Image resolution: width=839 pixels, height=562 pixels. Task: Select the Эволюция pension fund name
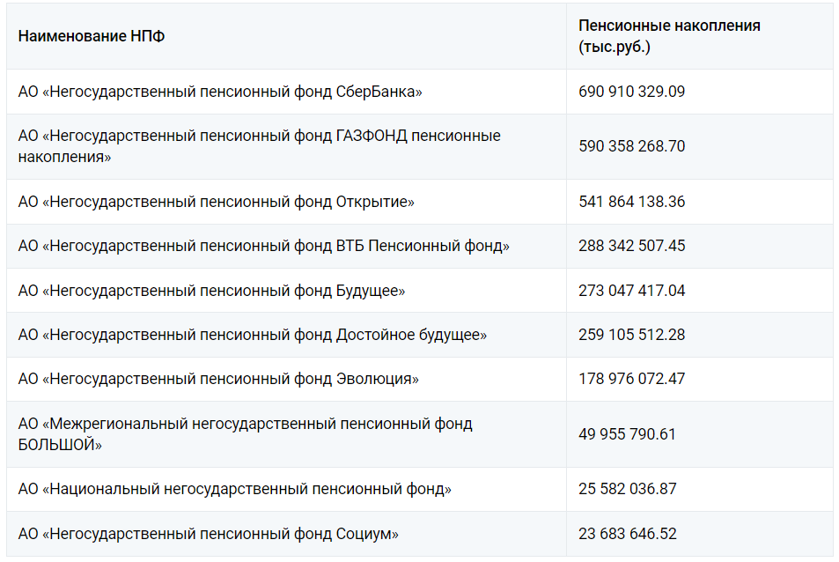click(218, 379)
